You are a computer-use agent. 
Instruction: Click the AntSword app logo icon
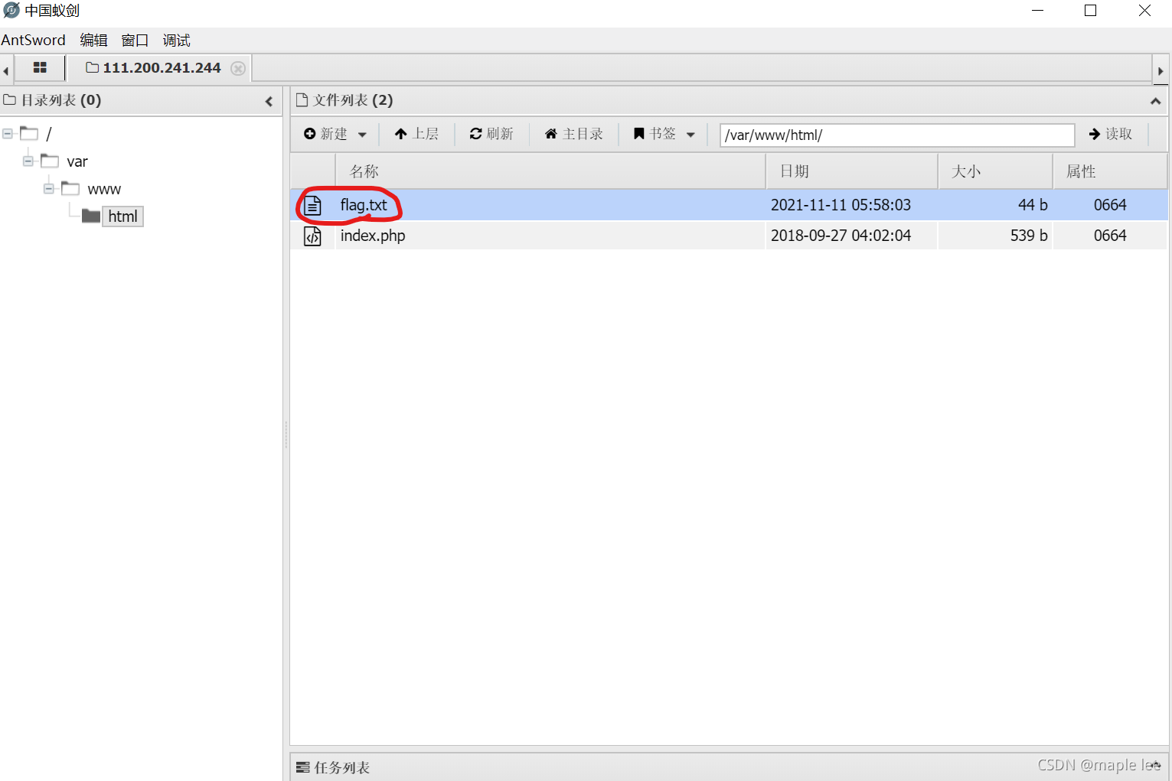[11, 11]
